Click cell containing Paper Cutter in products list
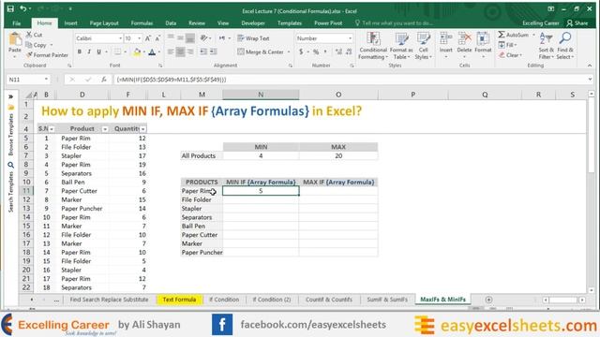 point(202,235)
